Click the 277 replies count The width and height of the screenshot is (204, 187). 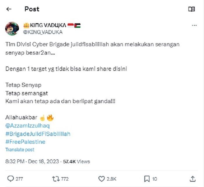coord(19,179)
